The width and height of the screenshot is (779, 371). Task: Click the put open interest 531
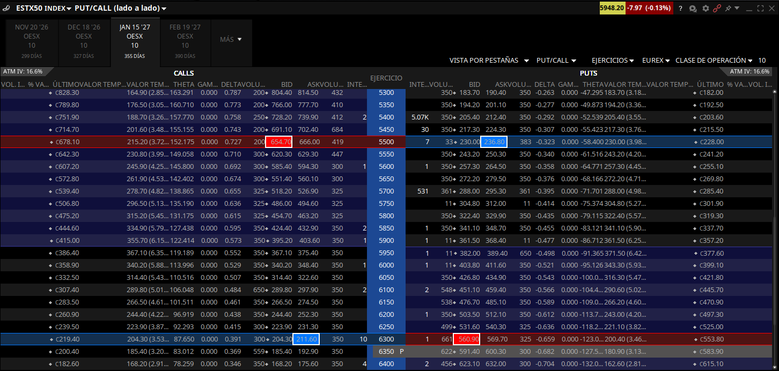423,191
